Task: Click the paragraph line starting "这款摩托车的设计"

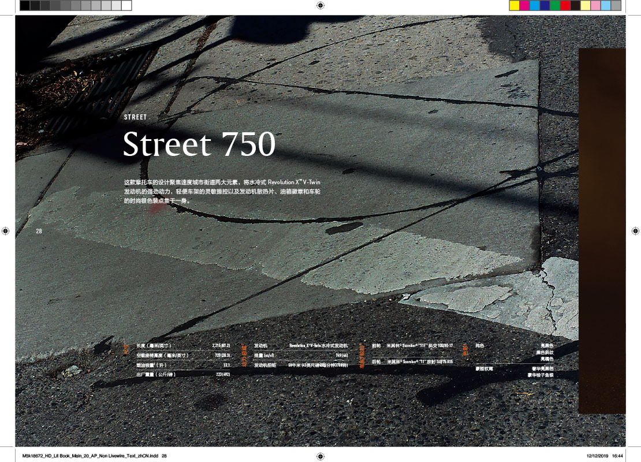Action: (222, 182)
